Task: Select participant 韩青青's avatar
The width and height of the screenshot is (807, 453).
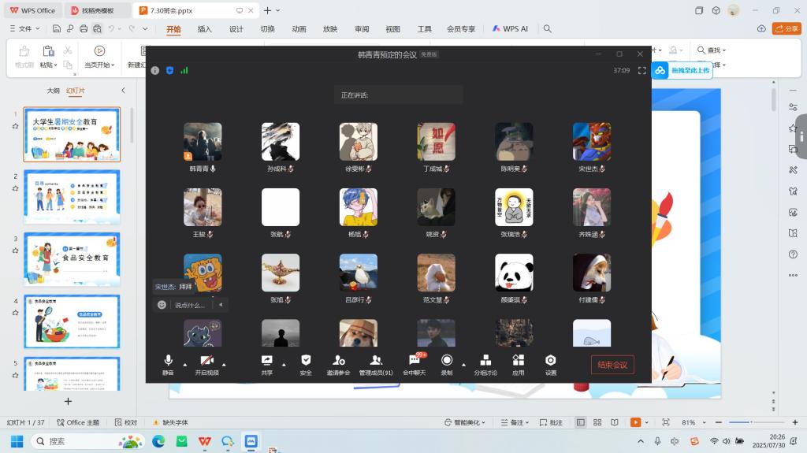Action: coord(203,142)
